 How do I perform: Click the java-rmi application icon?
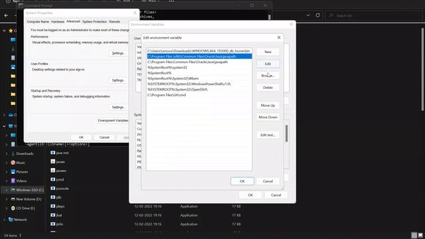click(x=53, y=153)
